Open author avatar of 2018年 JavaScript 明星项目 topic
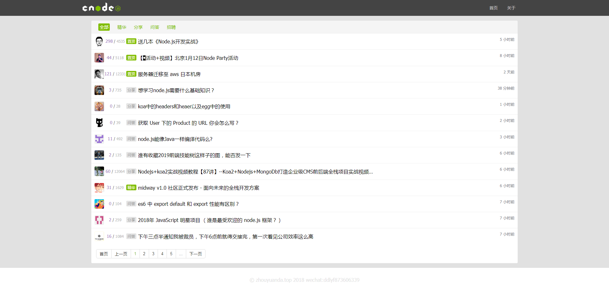Screen dimensions: 609x297 pos(99,220)
